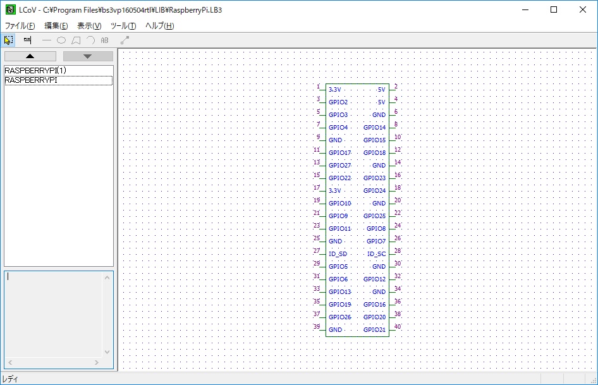Click the レディ status bar text

click(10, 379)
